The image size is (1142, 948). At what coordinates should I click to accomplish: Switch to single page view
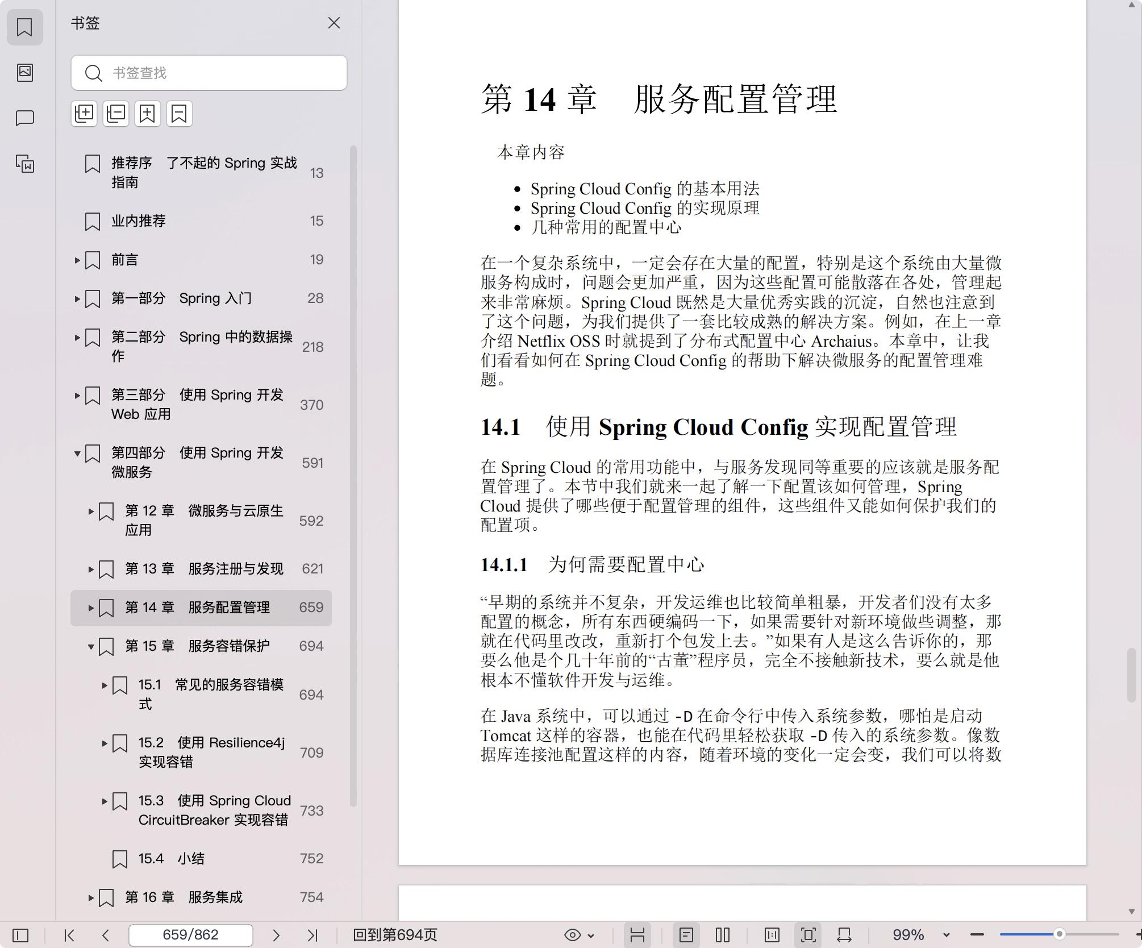click(686, 935)
